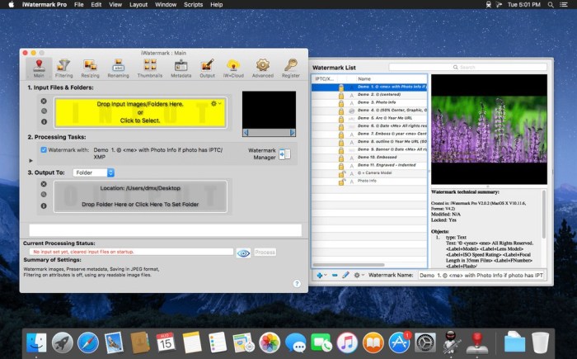
Task: Open the Layout menu in the menu bar
Action: [138, 5]
